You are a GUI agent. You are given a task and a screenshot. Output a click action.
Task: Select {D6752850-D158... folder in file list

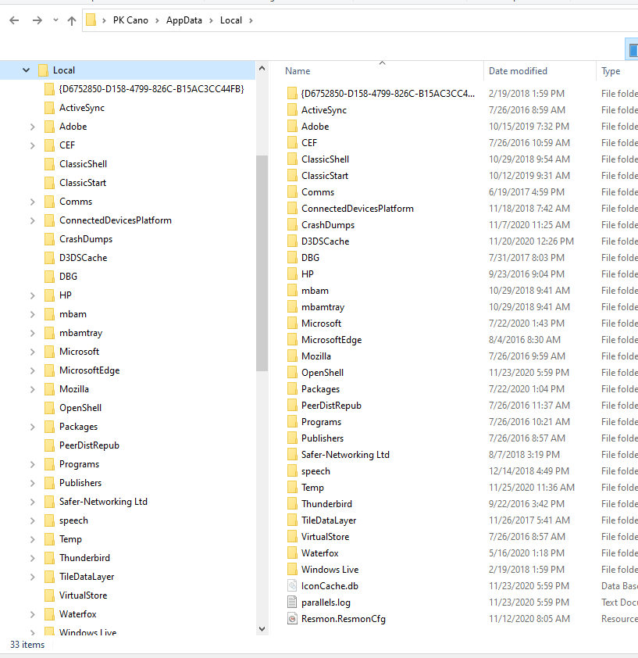387,94
